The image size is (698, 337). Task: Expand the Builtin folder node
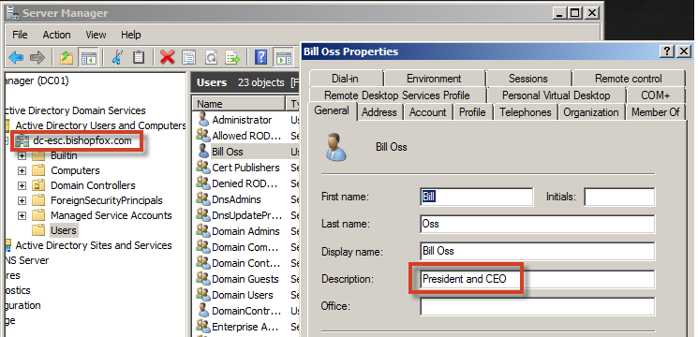point(22,156)
